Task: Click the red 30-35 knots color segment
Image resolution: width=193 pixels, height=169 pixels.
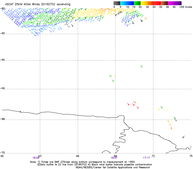Action: [x=158, y=3]
